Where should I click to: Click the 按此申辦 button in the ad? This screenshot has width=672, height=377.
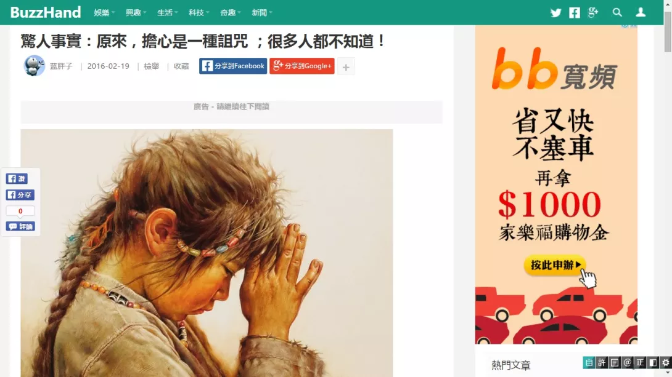tap(555, 265)
